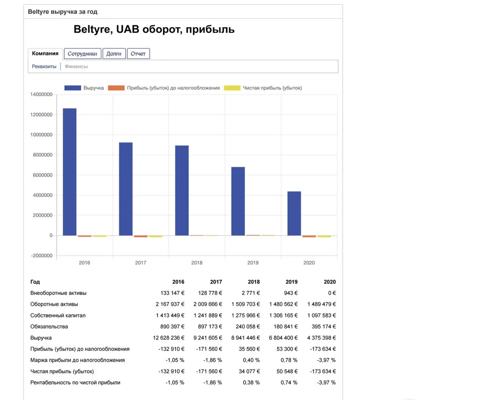Click the 'Маржа прибыли до налогообложения' label

pyautogui.click(x=77, y=360)
